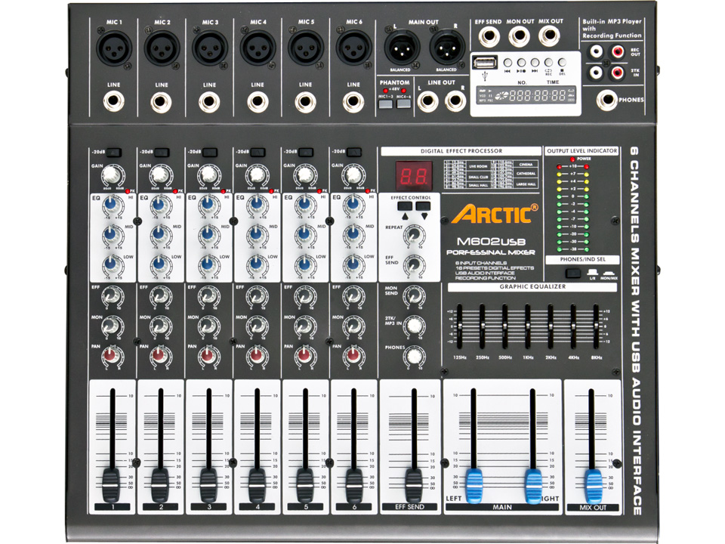Viewport: 725px width, 544px height.
Task: Toggle the PHONES/IND SEL switch
Action: 573,274
